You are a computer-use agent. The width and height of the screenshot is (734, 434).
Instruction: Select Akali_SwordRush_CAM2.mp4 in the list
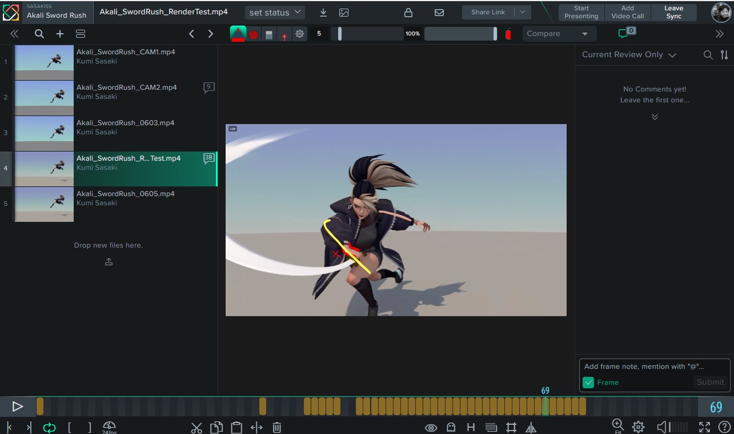point(115,97)
